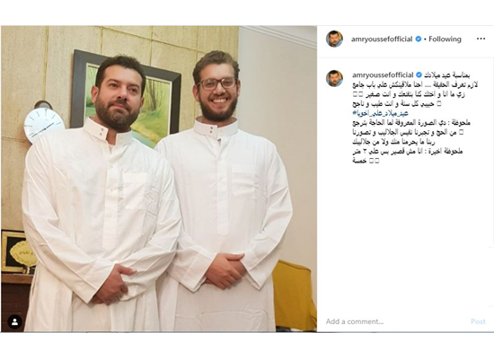Click the profile avatar beside the caption

(x=334, y=78)
